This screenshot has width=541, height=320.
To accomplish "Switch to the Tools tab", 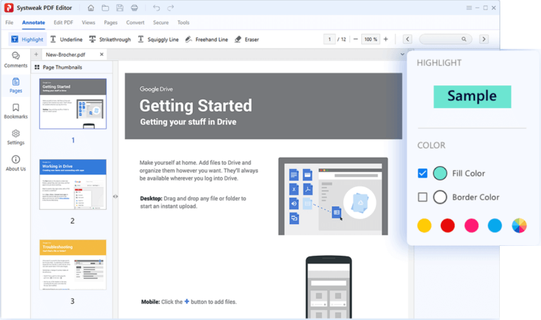I will point(183,22).
